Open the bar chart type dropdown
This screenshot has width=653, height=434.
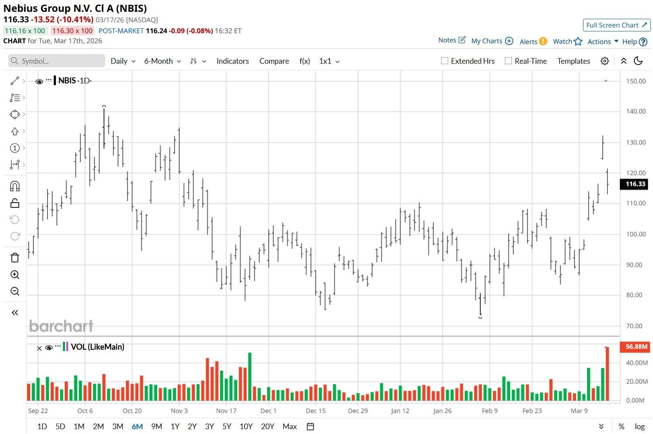198,61
